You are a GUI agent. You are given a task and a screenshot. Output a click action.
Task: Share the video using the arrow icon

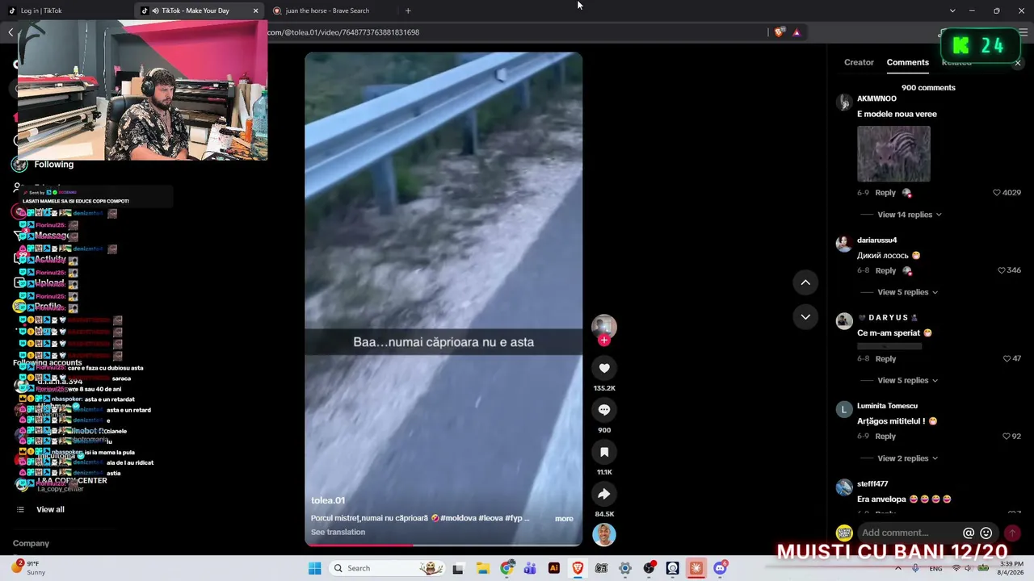coord(604,494)
